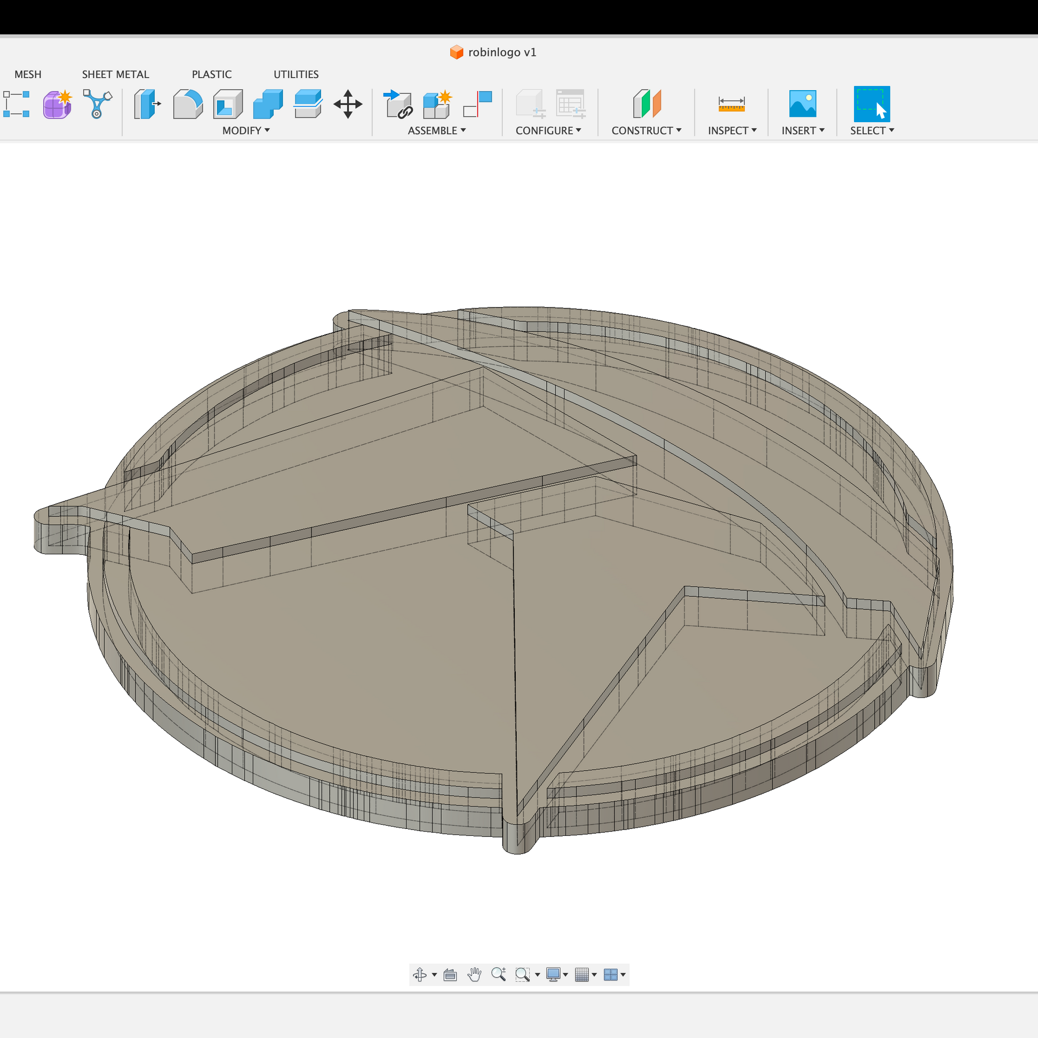Click the robinlogo v1 document title
Image resolution: width=1038 pixels, height=1038 pixels.
(x=502, y=52)
